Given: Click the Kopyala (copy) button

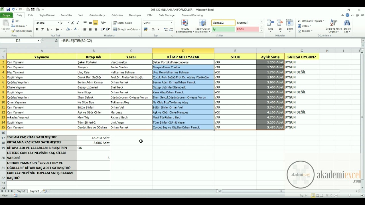Looking at the screenshot, I should point(19,26).
